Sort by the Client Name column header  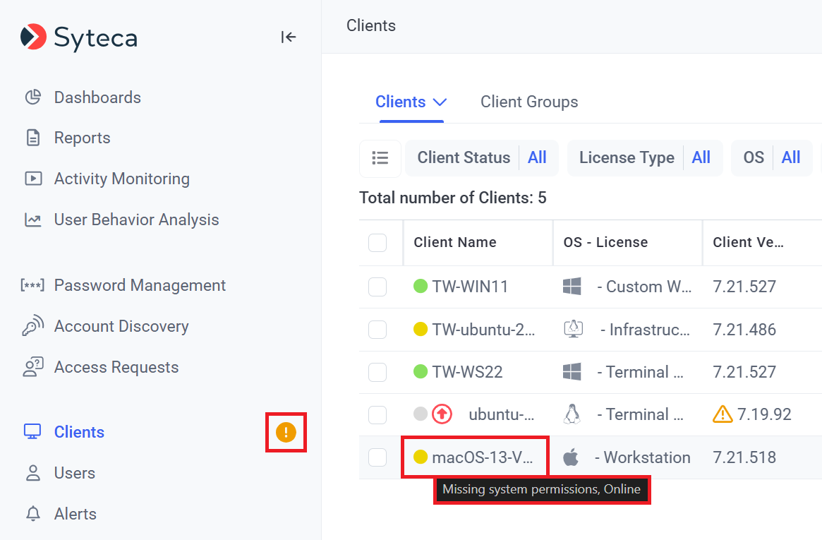(x=455, y=242)
